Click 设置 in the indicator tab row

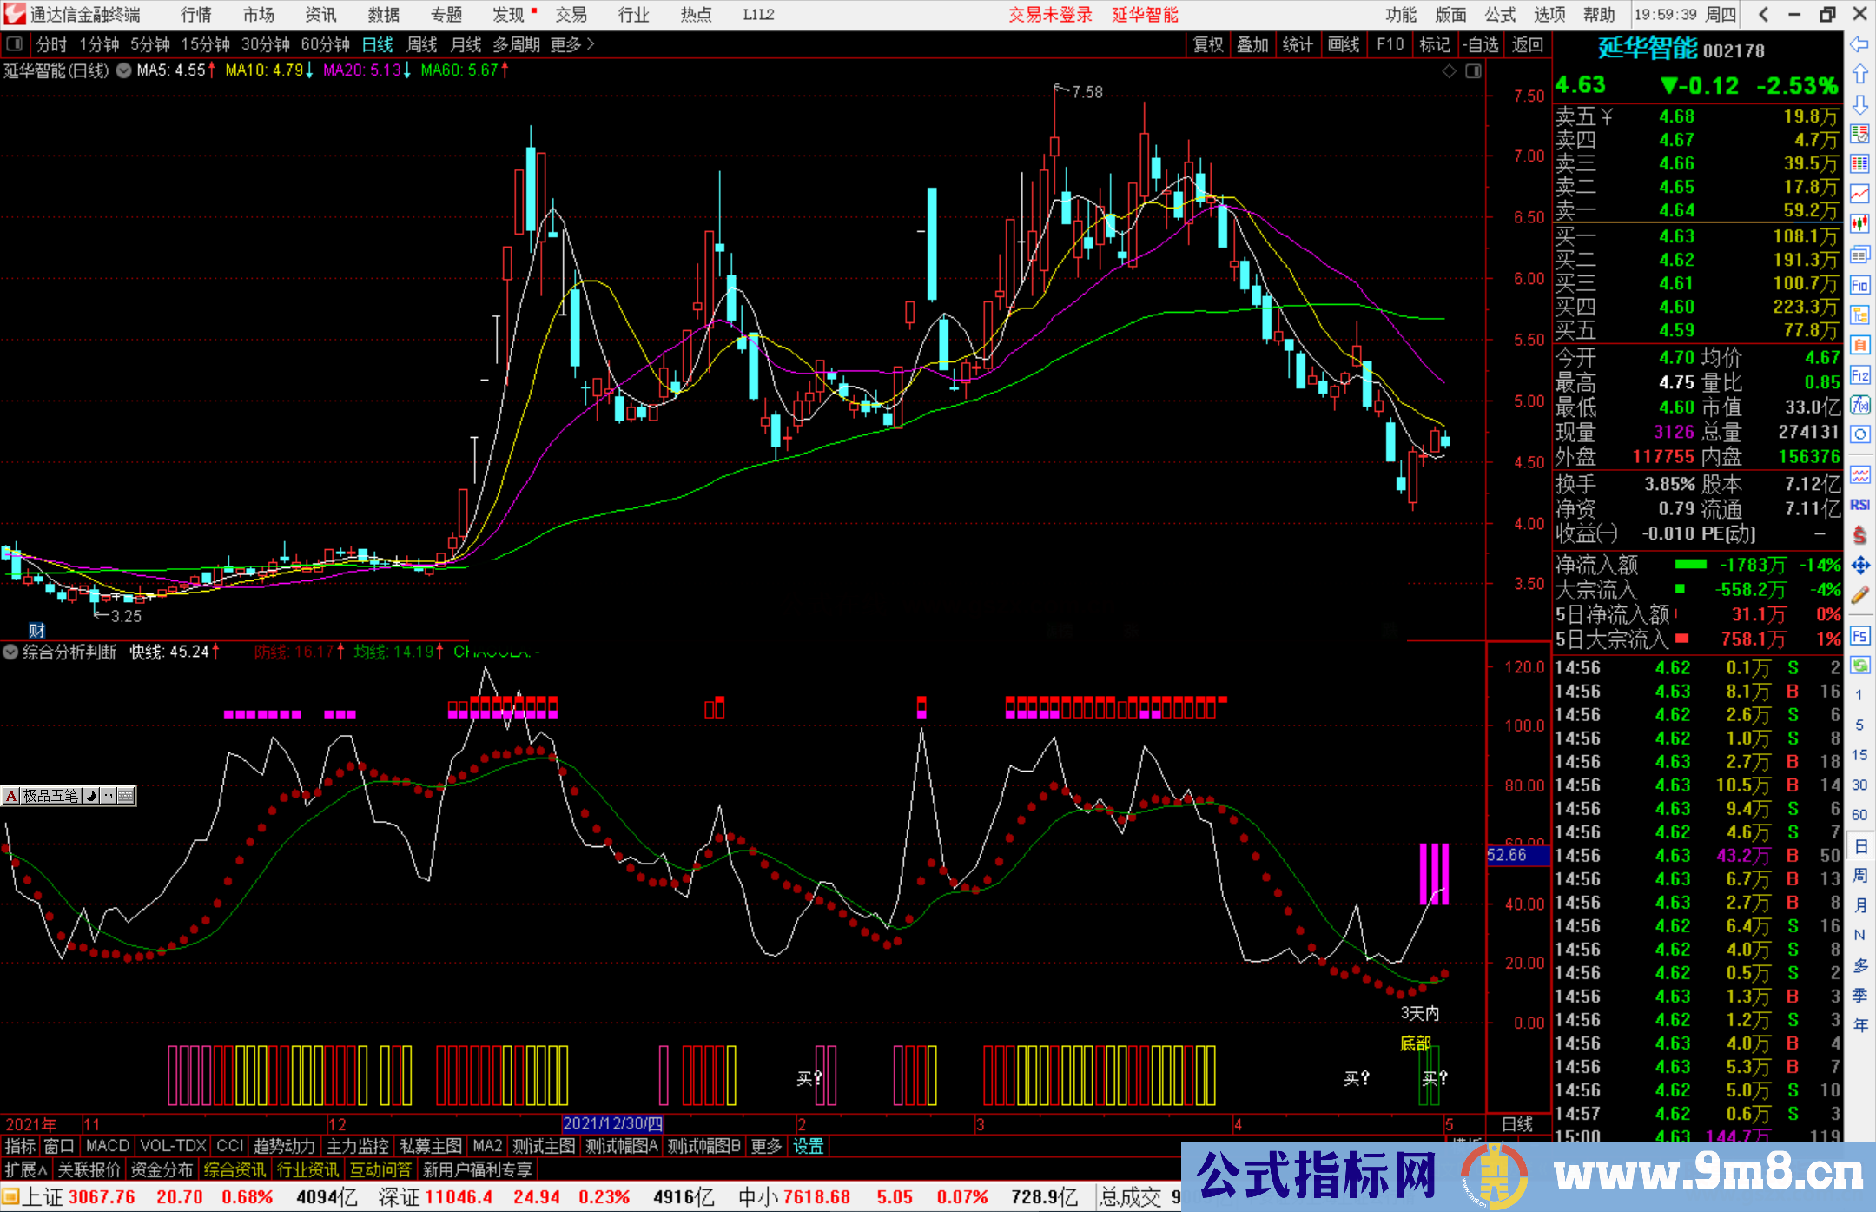(x=808, y=1147)
